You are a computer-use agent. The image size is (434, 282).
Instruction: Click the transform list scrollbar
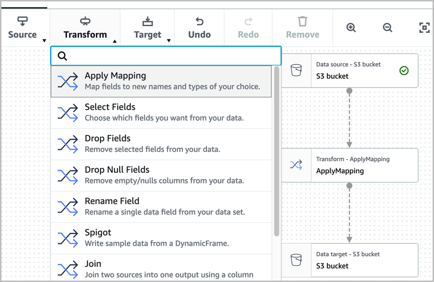(276, 151)
